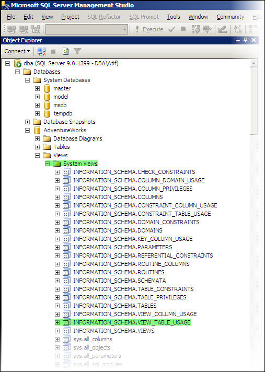The width and height of the screenshot is (265, 372).
Task: Click the view icon beside CHECK_CONSTRAINTS
Action: click(x=67, y=172)
